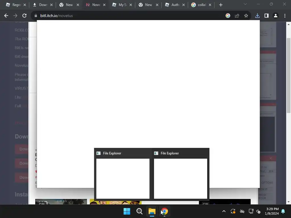Viewport: 291px width, 218px height.
Task: Show hidden system tray icons
Action: click(224, 211)
